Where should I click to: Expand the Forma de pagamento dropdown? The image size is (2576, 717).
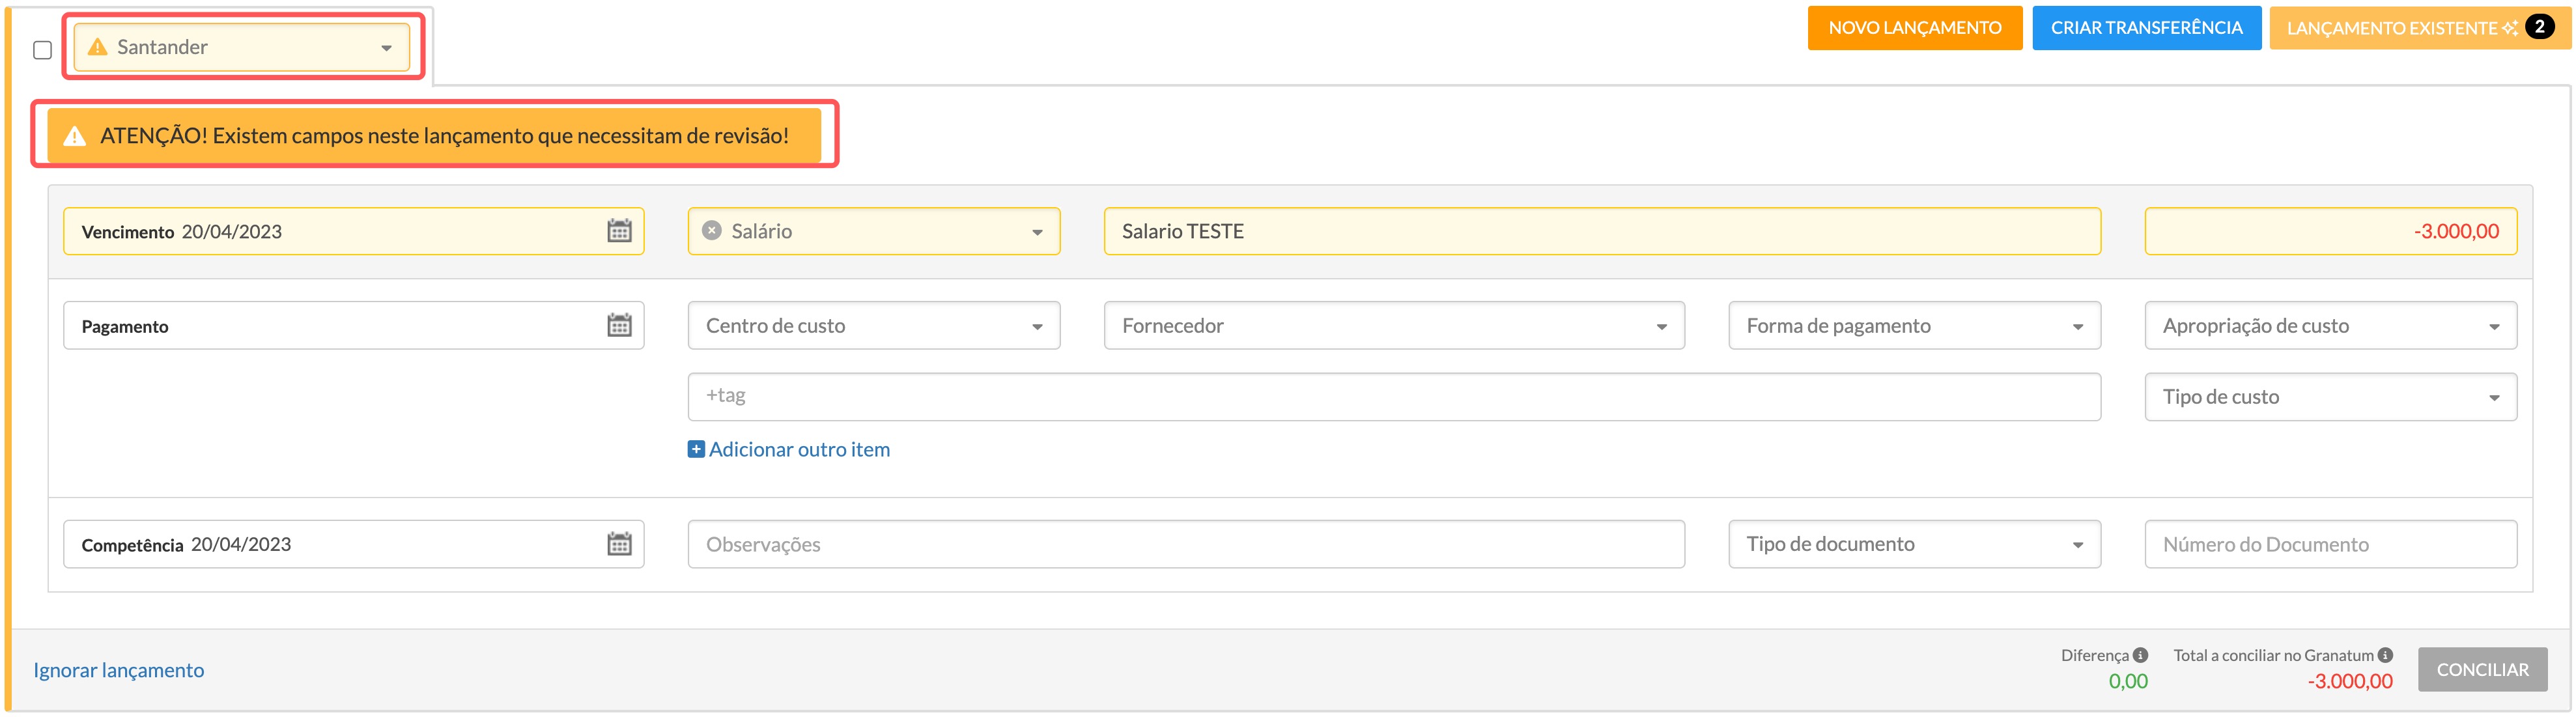point(1914,325)
